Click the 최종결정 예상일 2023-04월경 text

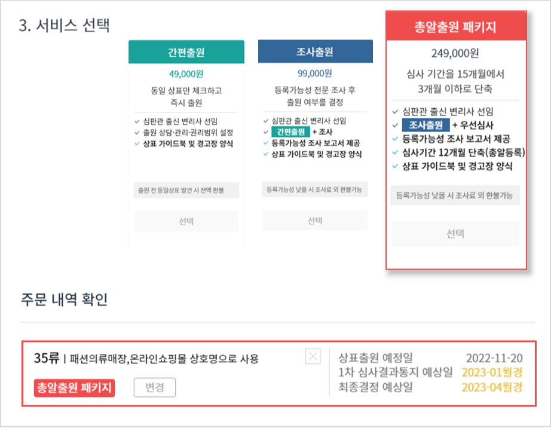coord(494,387)
